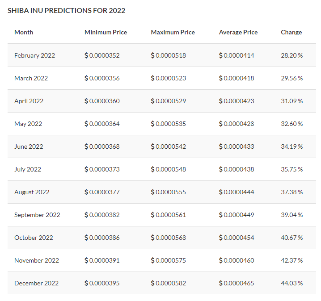Click minimum price $ 0.0000377
The image size is (321, 301).
(x=102, y=192)
